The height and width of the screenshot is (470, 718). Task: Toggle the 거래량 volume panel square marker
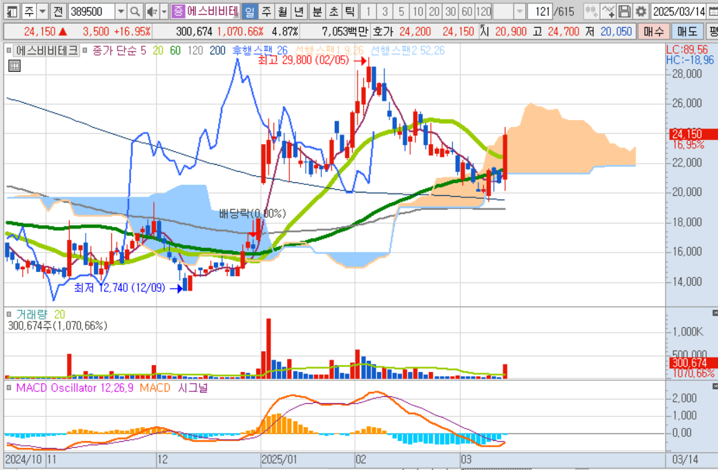(x=9, y=315)
